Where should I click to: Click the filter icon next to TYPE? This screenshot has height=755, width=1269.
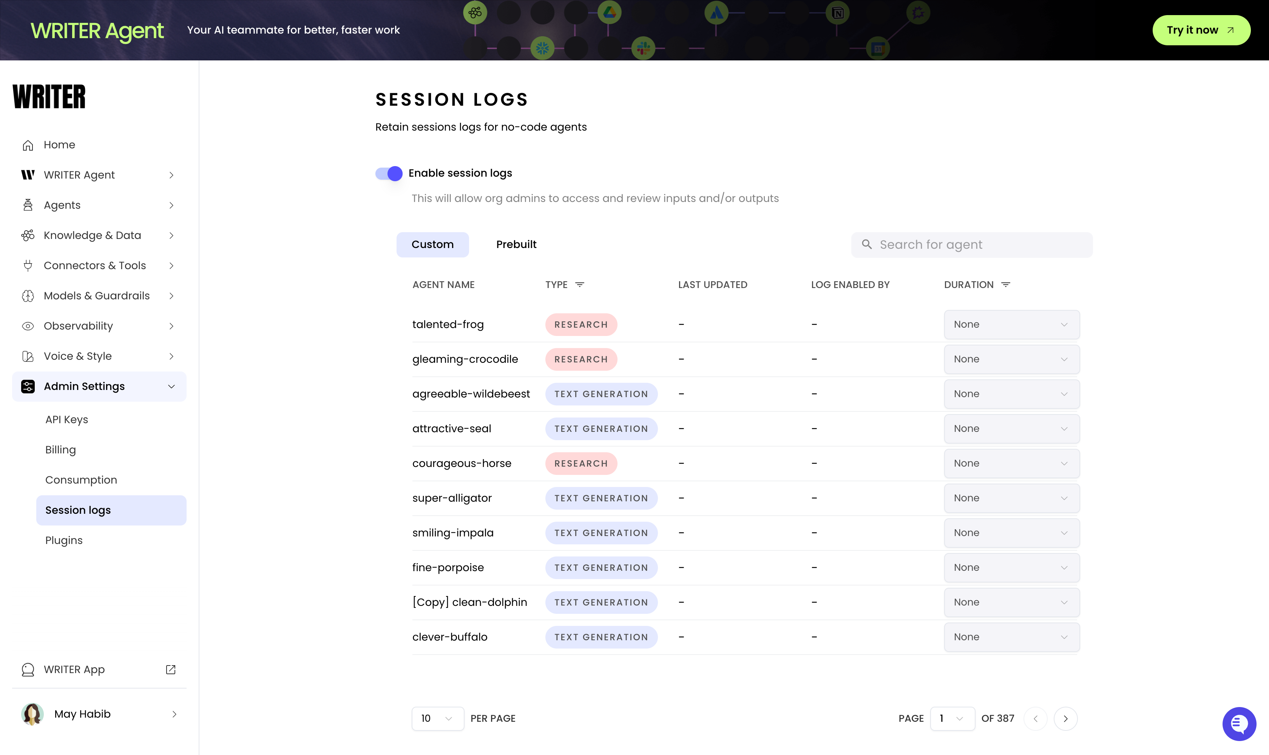coord(580,284)
